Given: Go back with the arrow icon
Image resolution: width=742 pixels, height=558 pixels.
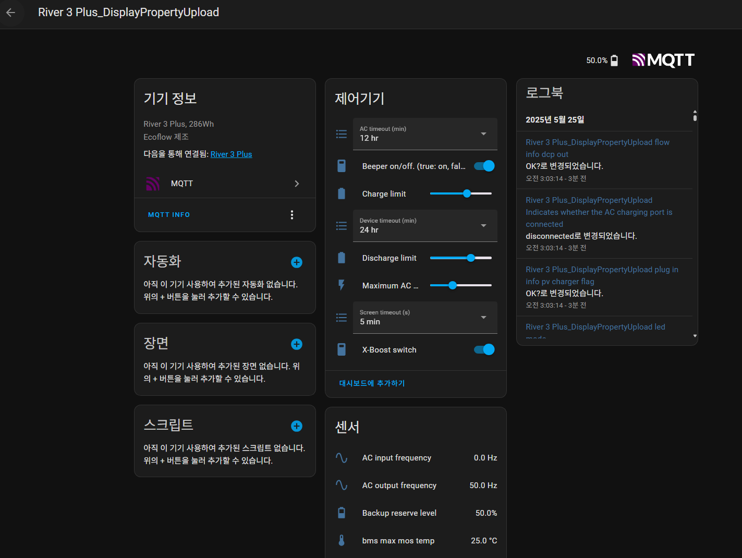Looking at the screenshot, I should click(11, 13).
